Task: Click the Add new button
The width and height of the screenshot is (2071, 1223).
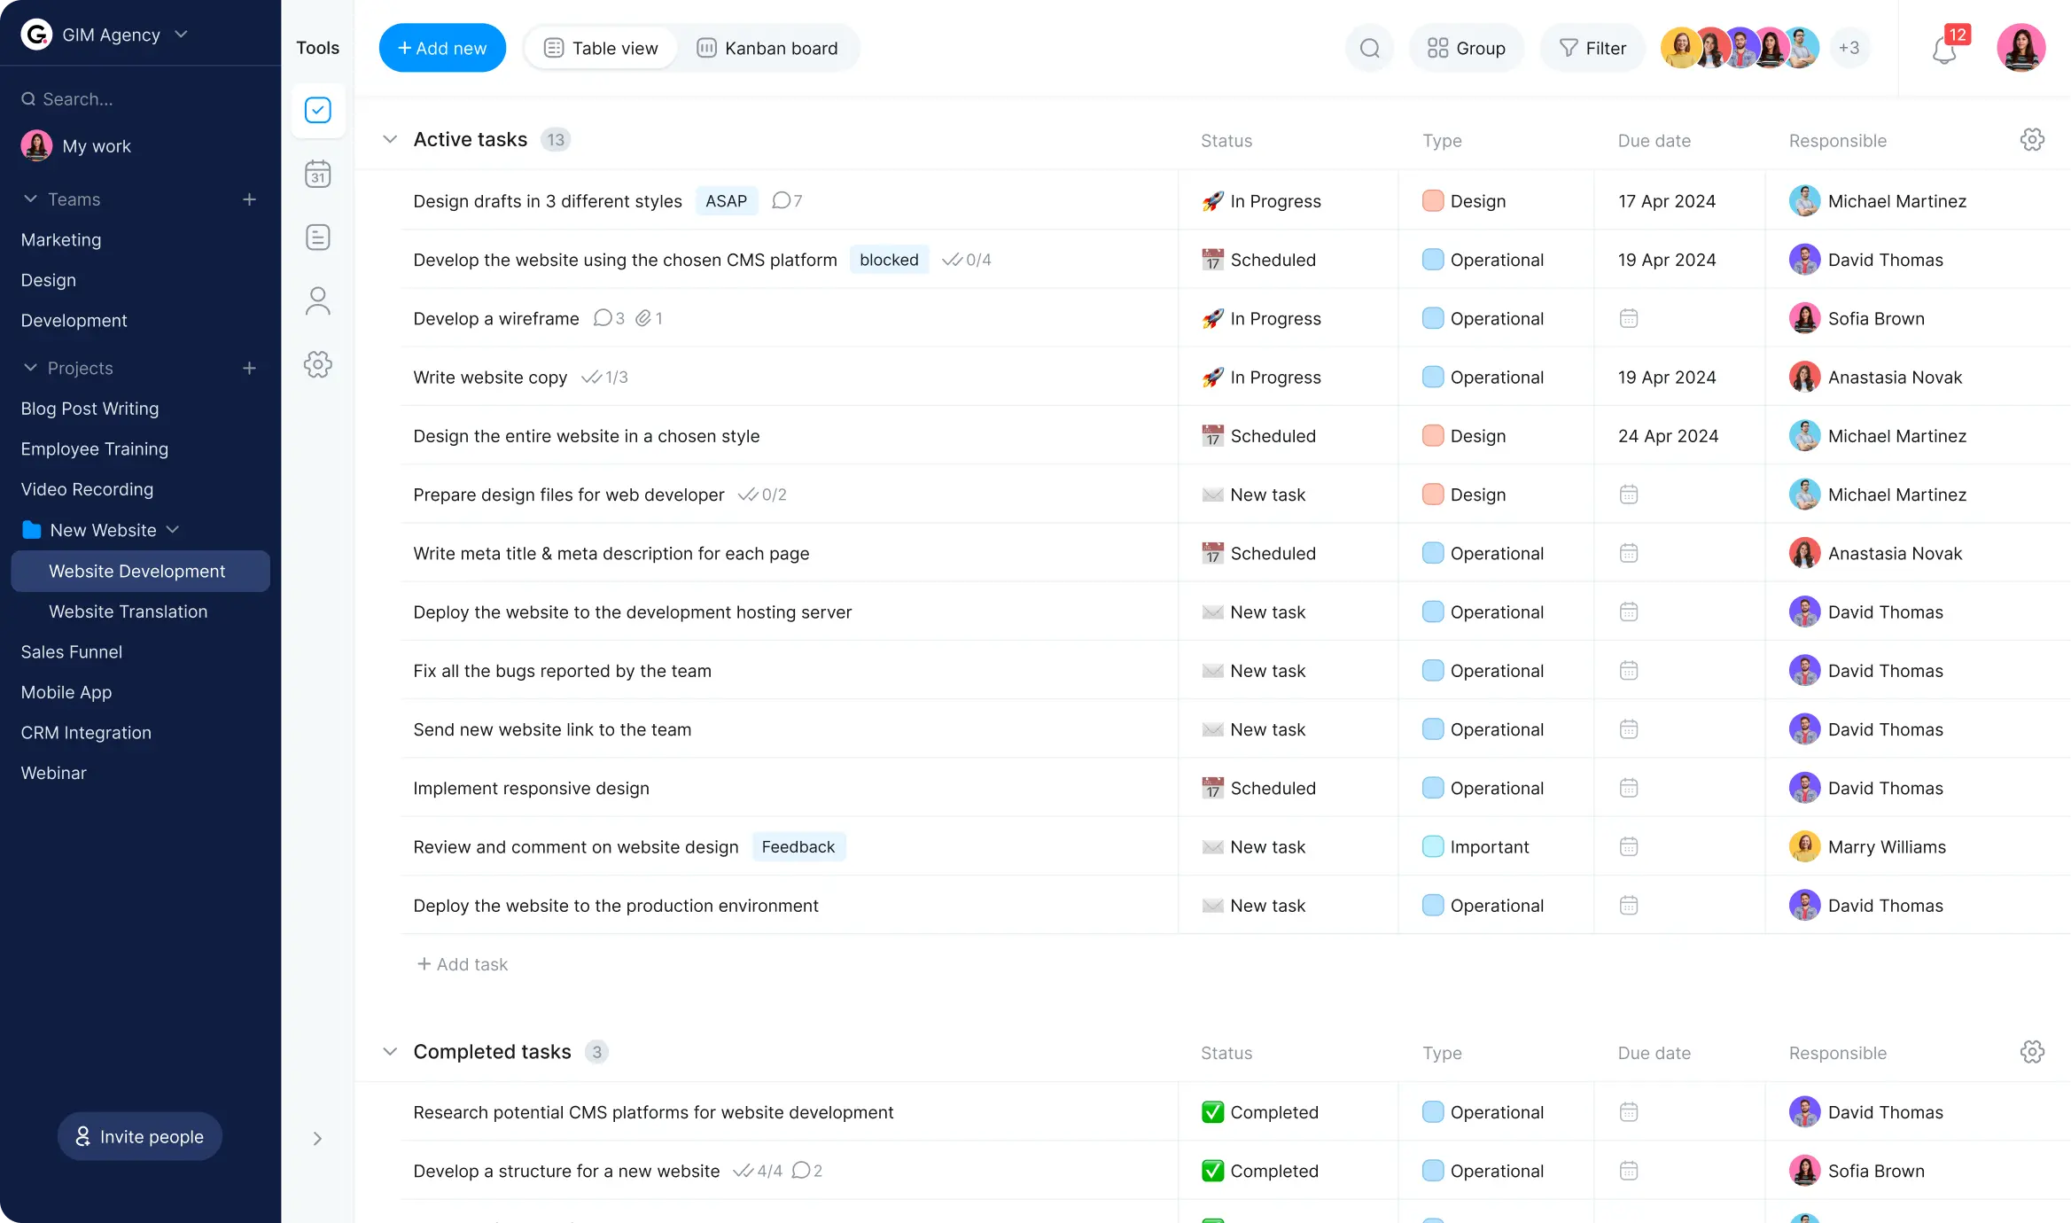Action: (442, 48)
